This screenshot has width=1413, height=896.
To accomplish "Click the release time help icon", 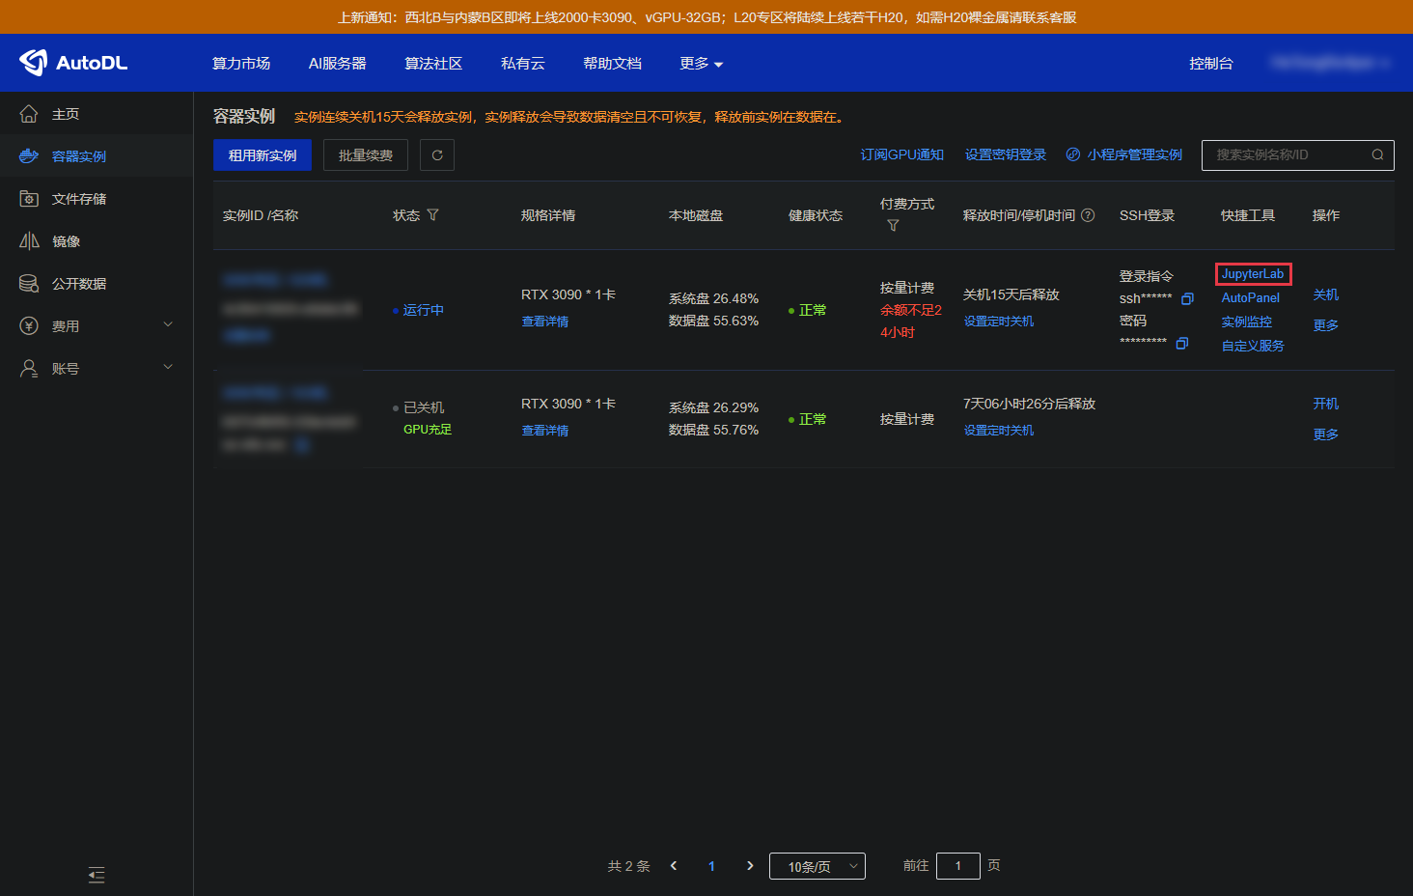I will tap(1088, 215).
